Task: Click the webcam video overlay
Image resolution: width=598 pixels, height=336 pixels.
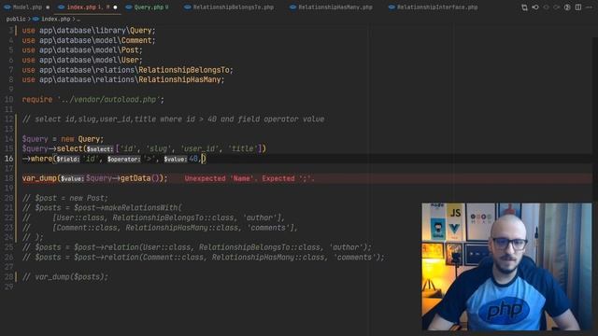Action: click(x=506, y=267)
